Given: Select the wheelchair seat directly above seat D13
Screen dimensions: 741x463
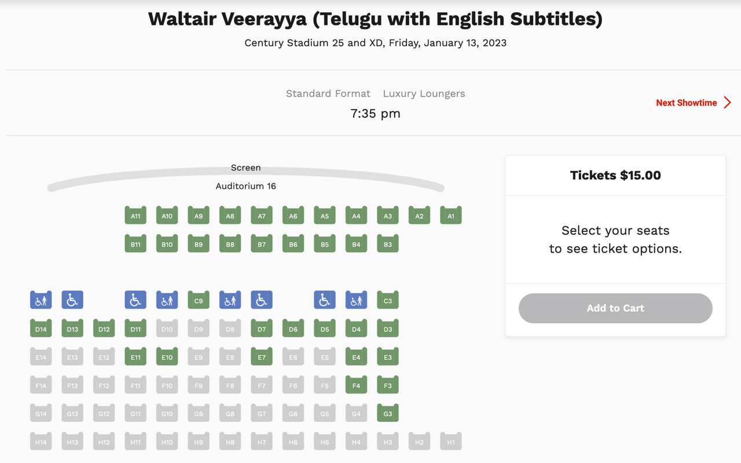Looking at the screenshot, I should [72, 300].
